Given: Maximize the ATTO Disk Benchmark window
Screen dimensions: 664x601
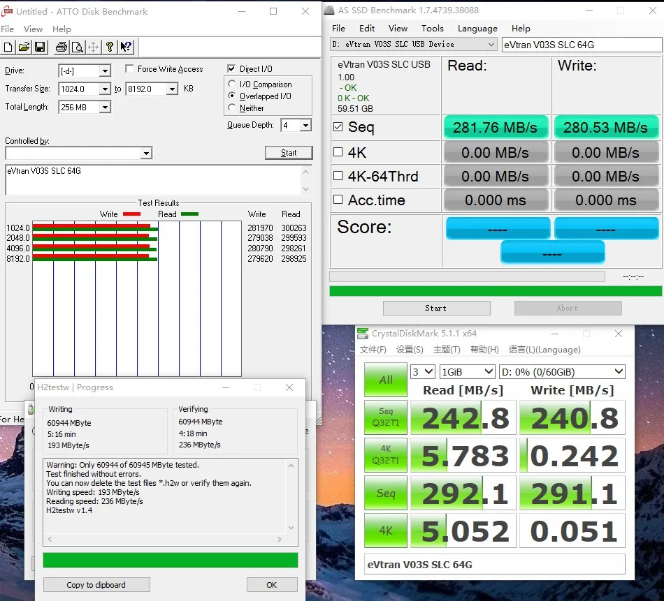Looking at the screenshot, I should point(273,11).
